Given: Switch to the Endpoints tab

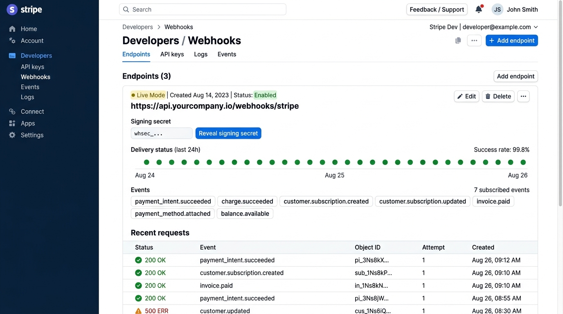Looking at the screenshot, I should point(136,54).
